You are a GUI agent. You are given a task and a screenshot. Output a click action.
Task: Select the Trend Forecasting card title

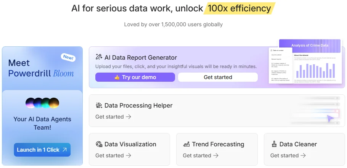(218, 144)
